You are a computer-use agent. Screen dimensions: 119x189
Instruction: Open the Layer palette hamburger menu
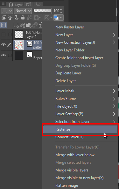[x=3, y=4]
